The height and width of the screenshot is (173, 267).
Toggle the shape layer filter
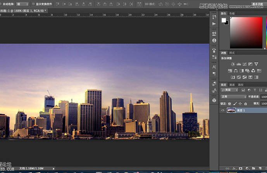coord(260,90)
